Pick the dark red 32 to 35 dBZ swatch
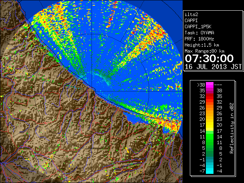The width and height of the screenshot is (244, 183). [x=210, y=96]
